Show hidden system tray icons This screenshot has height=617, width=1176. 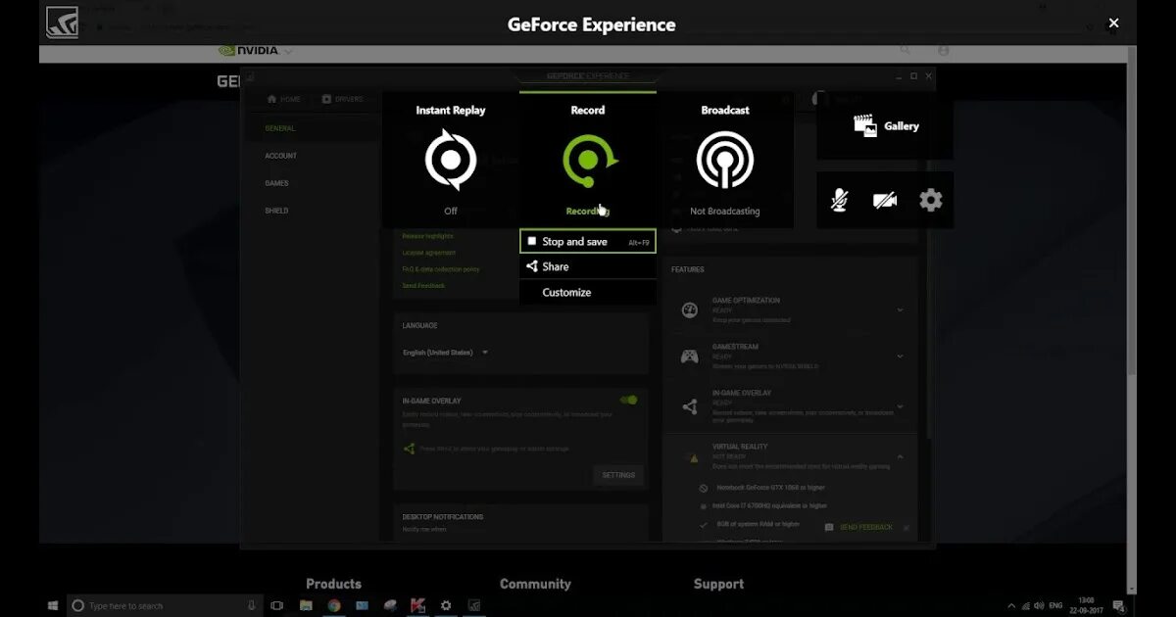(x=1011, y=606)
